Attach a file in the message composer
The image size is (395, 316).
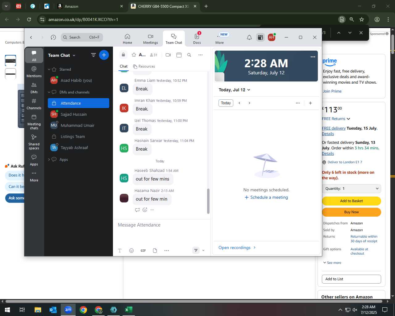click(x=155, y=251)
